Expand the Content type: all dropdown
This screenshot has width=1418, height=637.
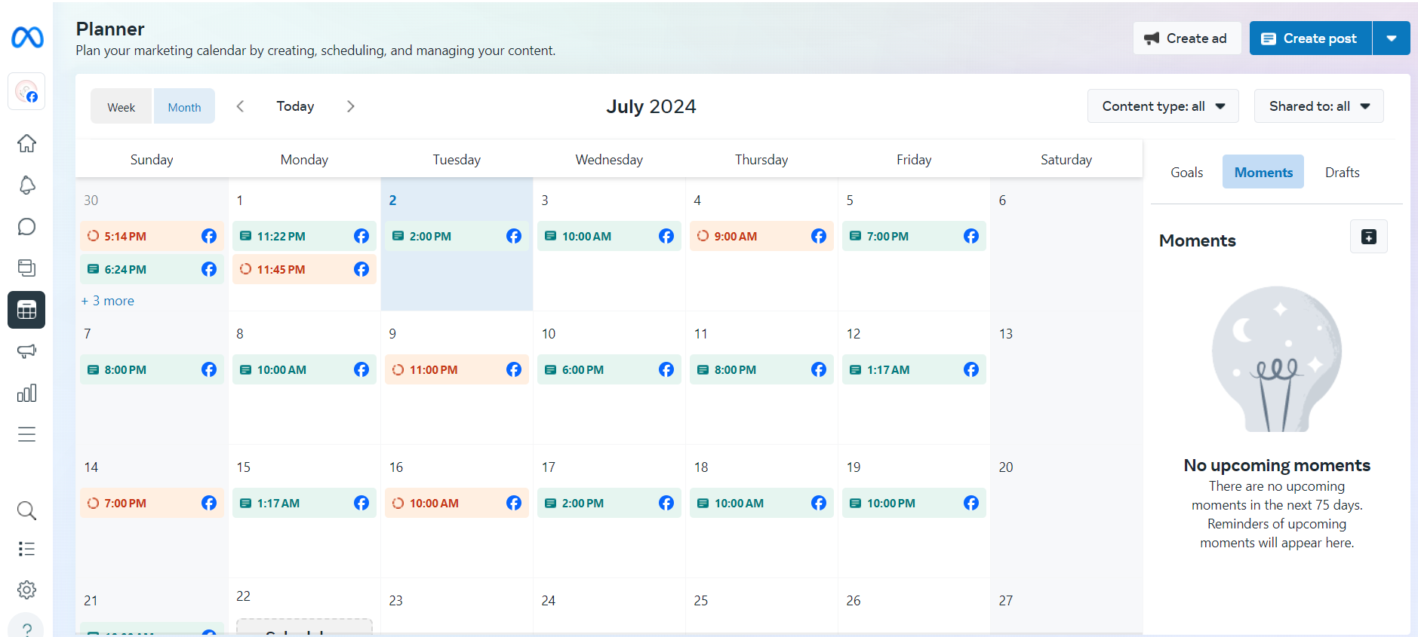[1163, 106]
